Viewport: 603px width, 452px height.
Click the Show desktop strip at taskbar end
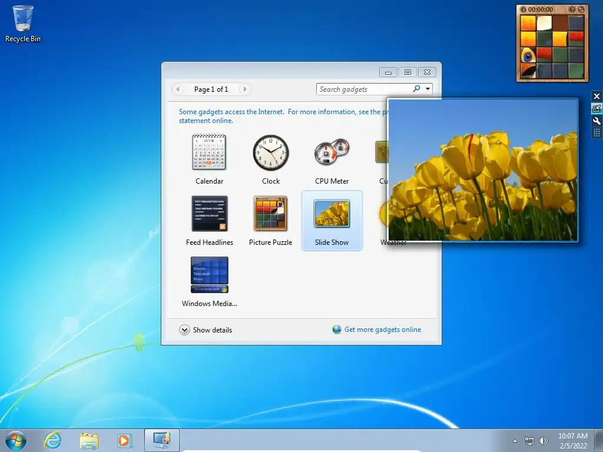(599, 440)
